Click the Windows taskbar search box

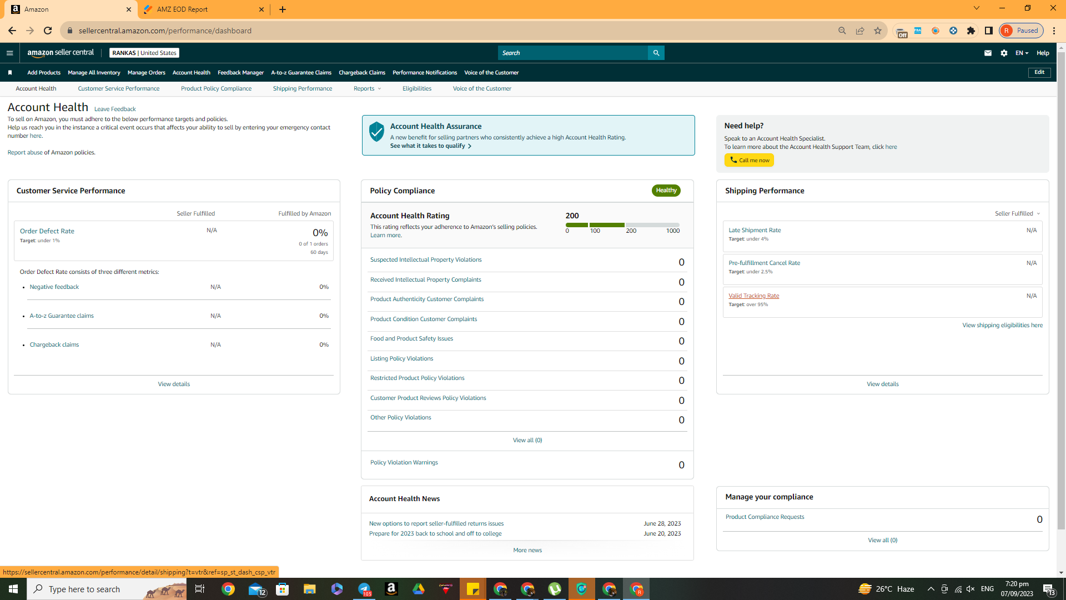[x=107, y=589]
